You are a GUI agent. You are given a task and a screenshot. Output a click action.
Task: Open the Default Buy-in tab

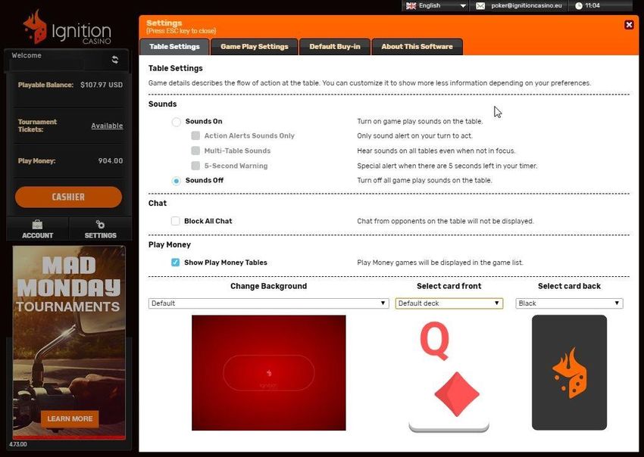[335, 47]
